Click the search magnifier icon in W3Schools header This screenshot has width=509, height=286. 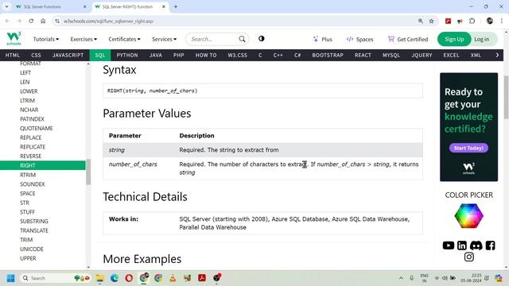point(242,39)
